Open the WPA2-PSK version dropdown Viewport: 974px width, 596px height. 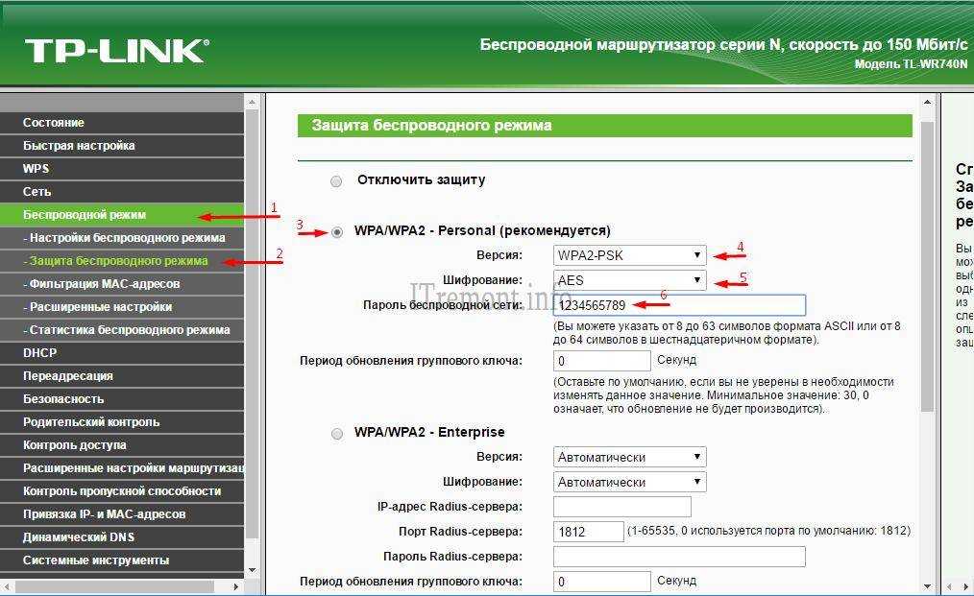pos(629,255)
